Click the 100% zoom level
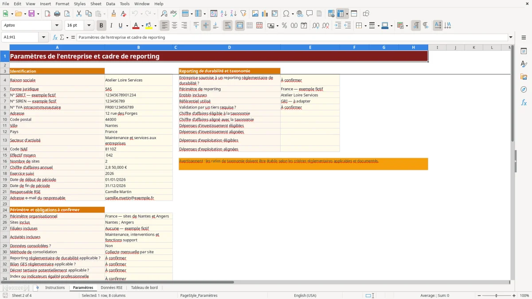Image resolution: width=532 pixels, height=299 pixels. (x=524, y=295)
